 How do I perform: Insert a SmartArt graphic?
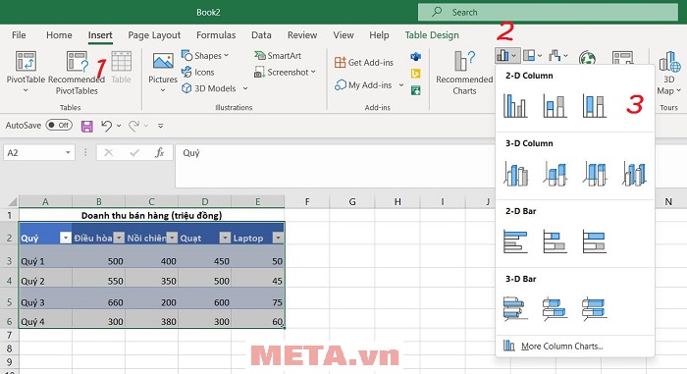tap(278, 56)
